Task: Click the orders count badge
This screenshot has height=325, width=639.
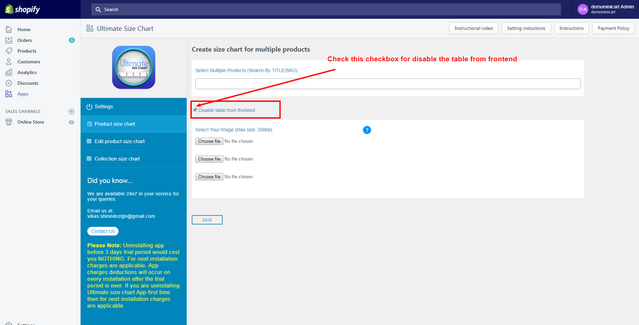Action: coord(72,40)
